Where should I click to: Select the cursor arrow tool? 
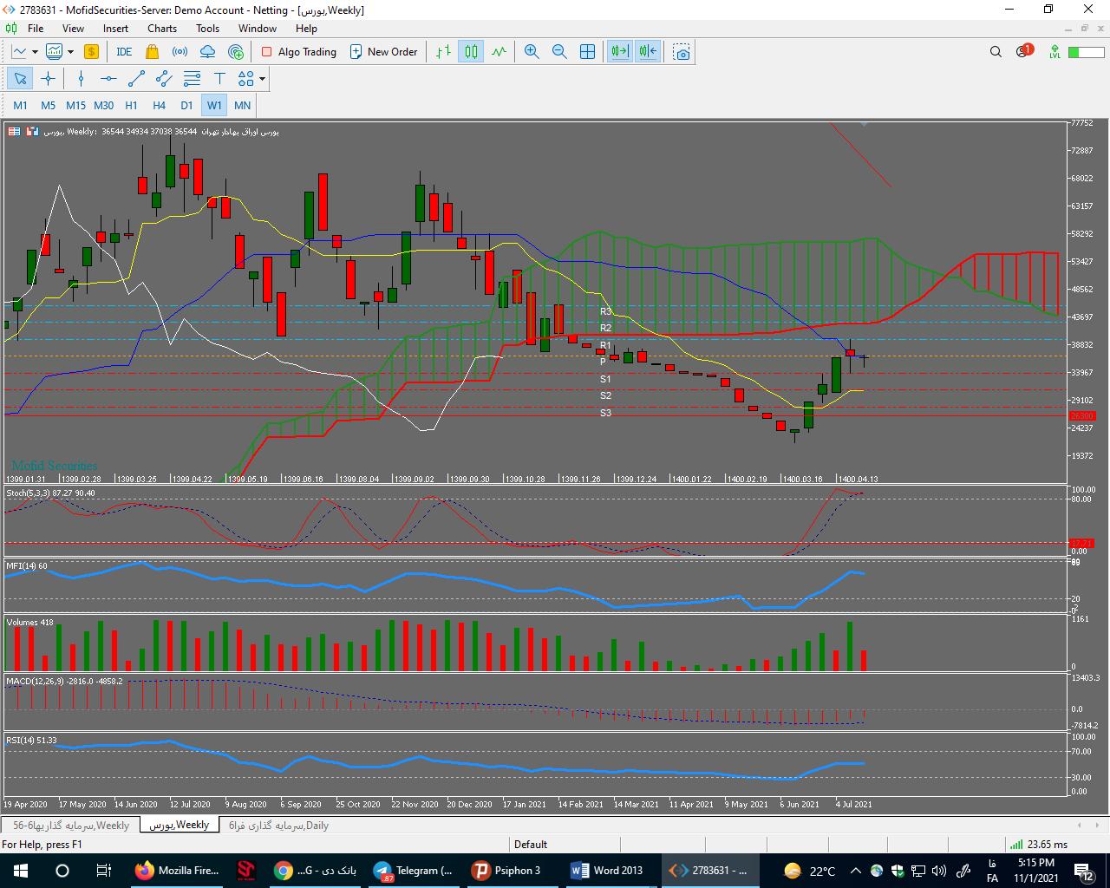coord(20,79)
